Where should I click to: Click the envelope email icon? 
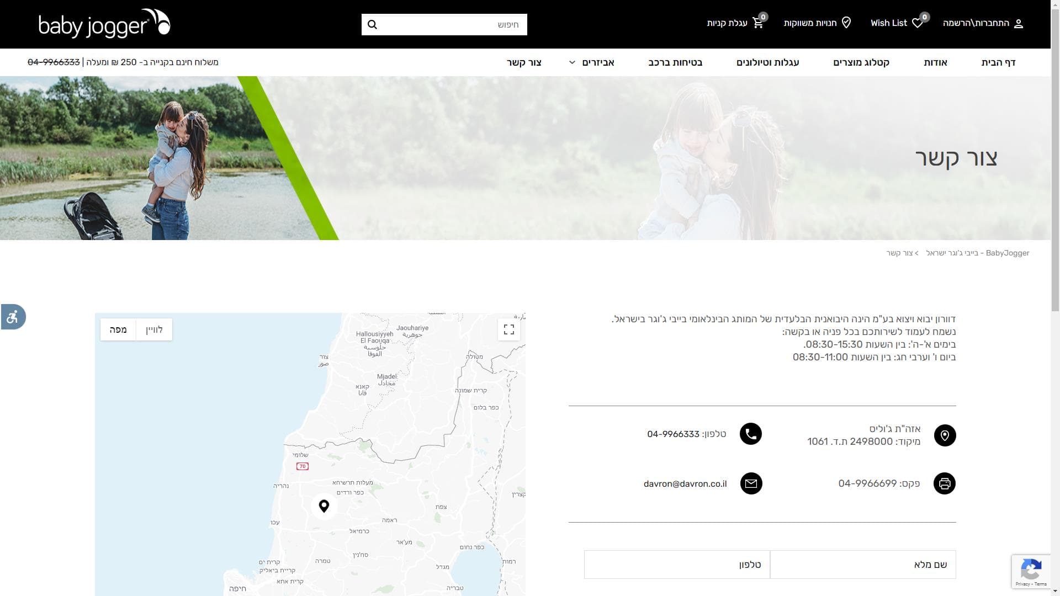[x=750, y=483]
